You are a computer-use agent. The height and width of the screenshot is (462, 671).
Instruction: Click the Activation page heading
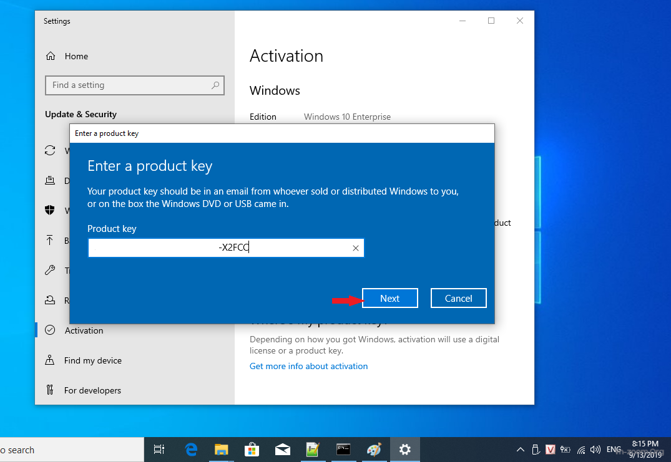pyautogui.click(x=287, y=56)
